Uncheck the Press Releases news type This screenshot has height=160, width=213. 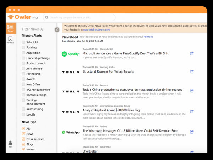23,139
